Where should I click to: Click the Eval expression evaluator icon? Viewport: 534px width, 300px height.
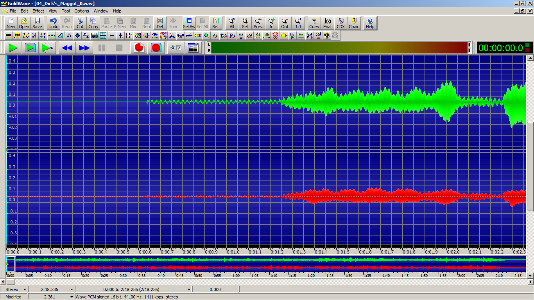[327, 23]
